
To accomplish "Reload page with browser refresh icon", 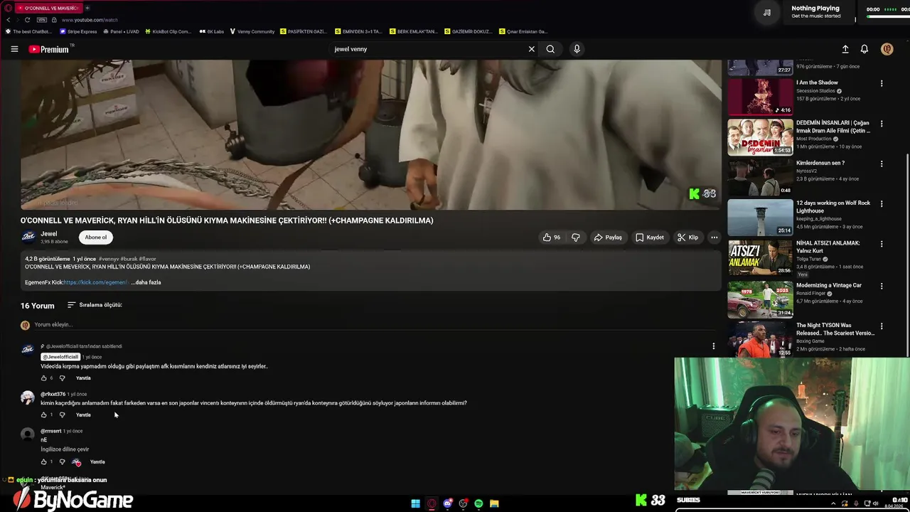I will coord(27,20).
